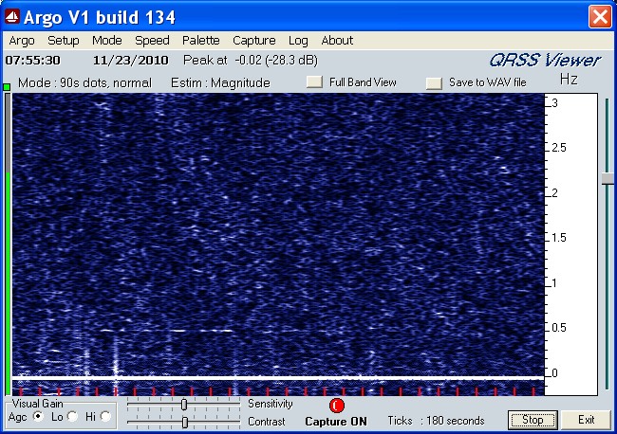This screenshot has height=434, width=617.
Task: Click the 2.5 Hz scale label
Action: click(559, 148)
